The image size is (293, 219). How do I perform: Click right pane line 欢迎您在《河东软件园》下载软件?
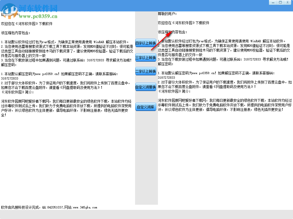(183, 23)
